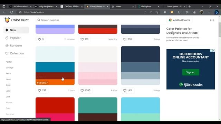Open the Random palettes section

tap(13, 45)
